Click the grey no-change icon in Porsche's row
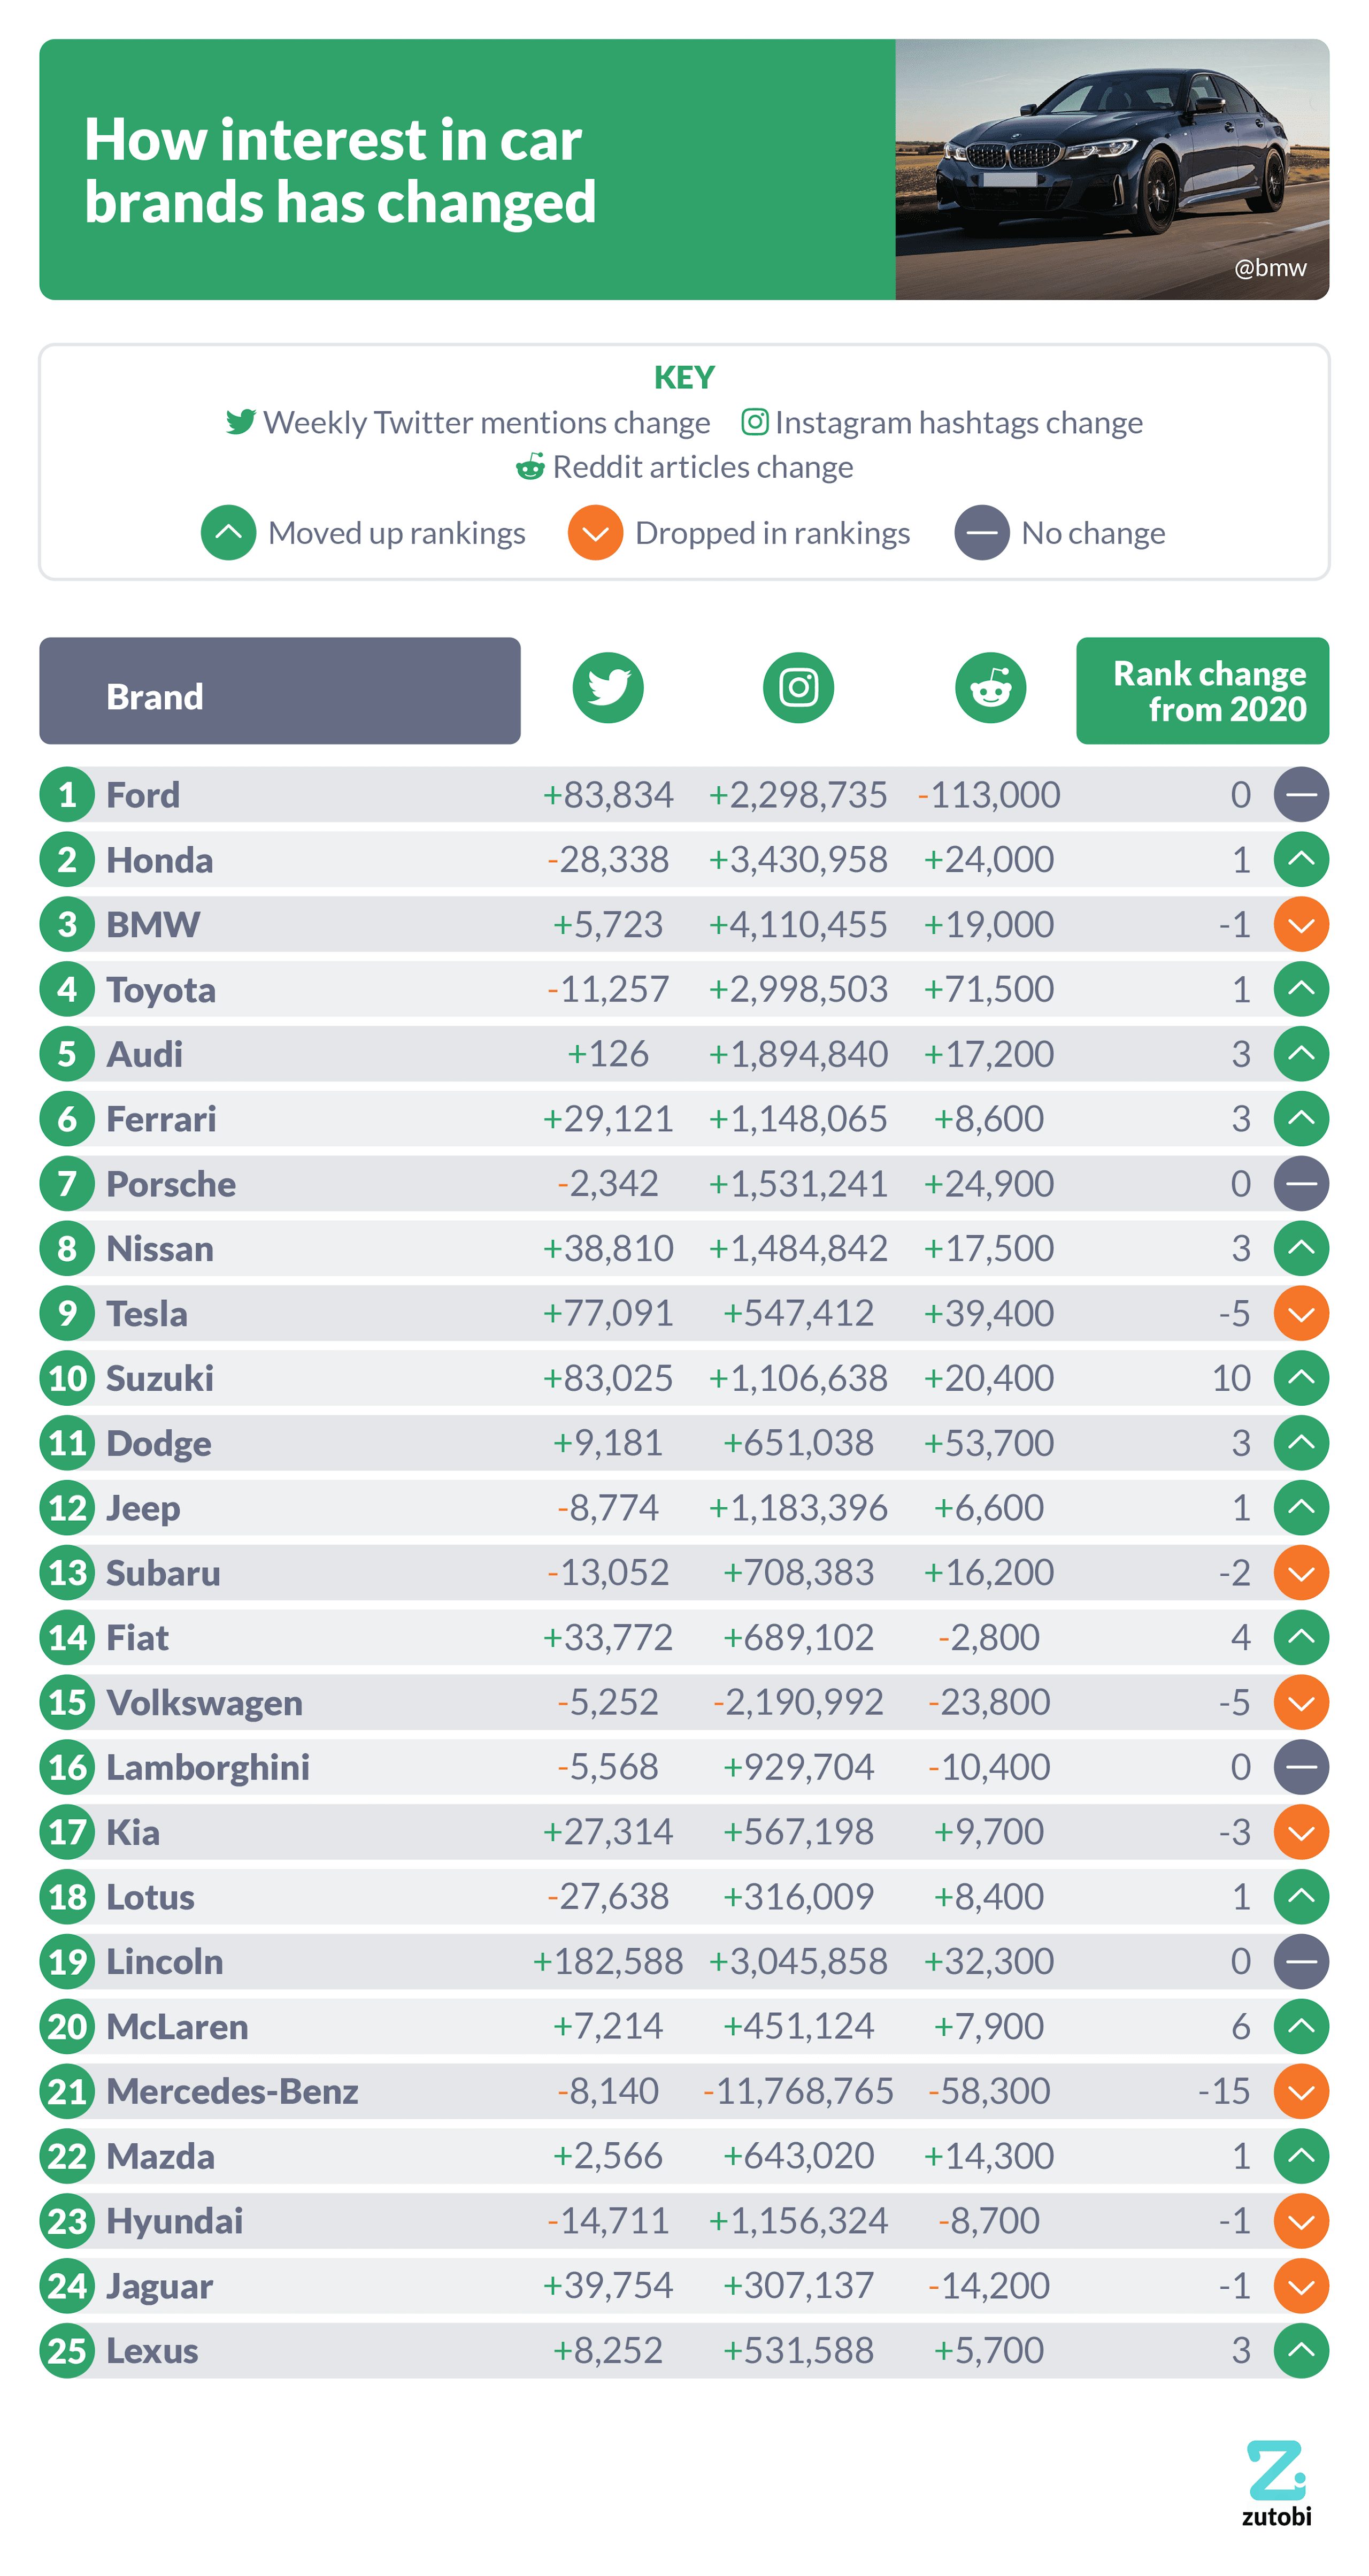The width and height of the screenshot is (1369, 2576). click(x=1300, y=1183)
